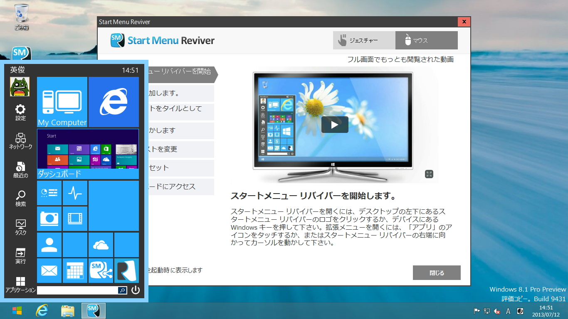
Task: Open 検索 (Search) in the sidebar
Action: tap(20, 195)
